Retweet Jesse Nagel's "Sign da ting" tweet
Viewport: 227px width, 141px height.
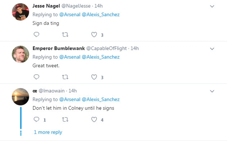point(65,34)
